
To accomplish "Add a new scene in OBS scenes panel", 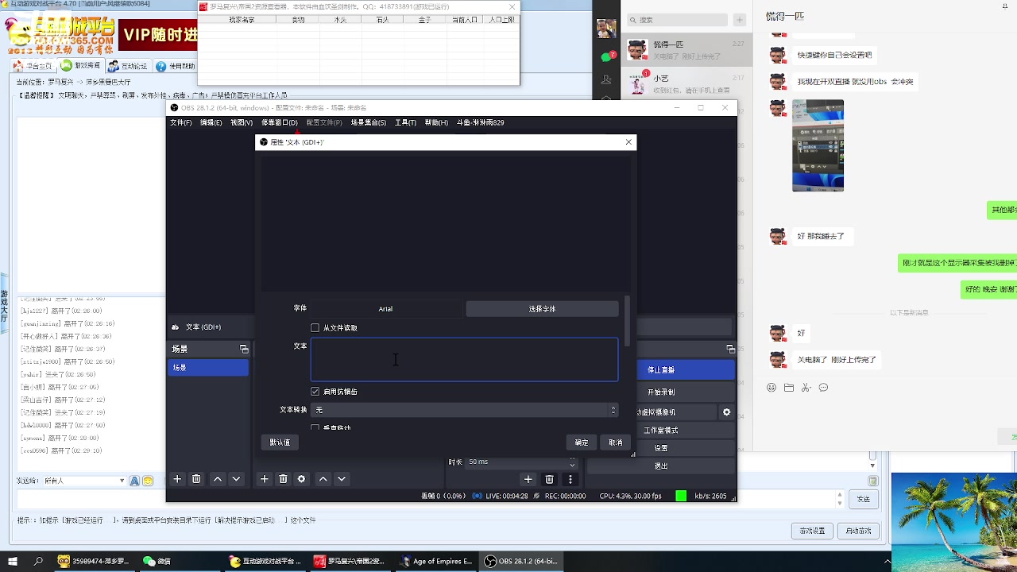I will click(x=177, y=479).
